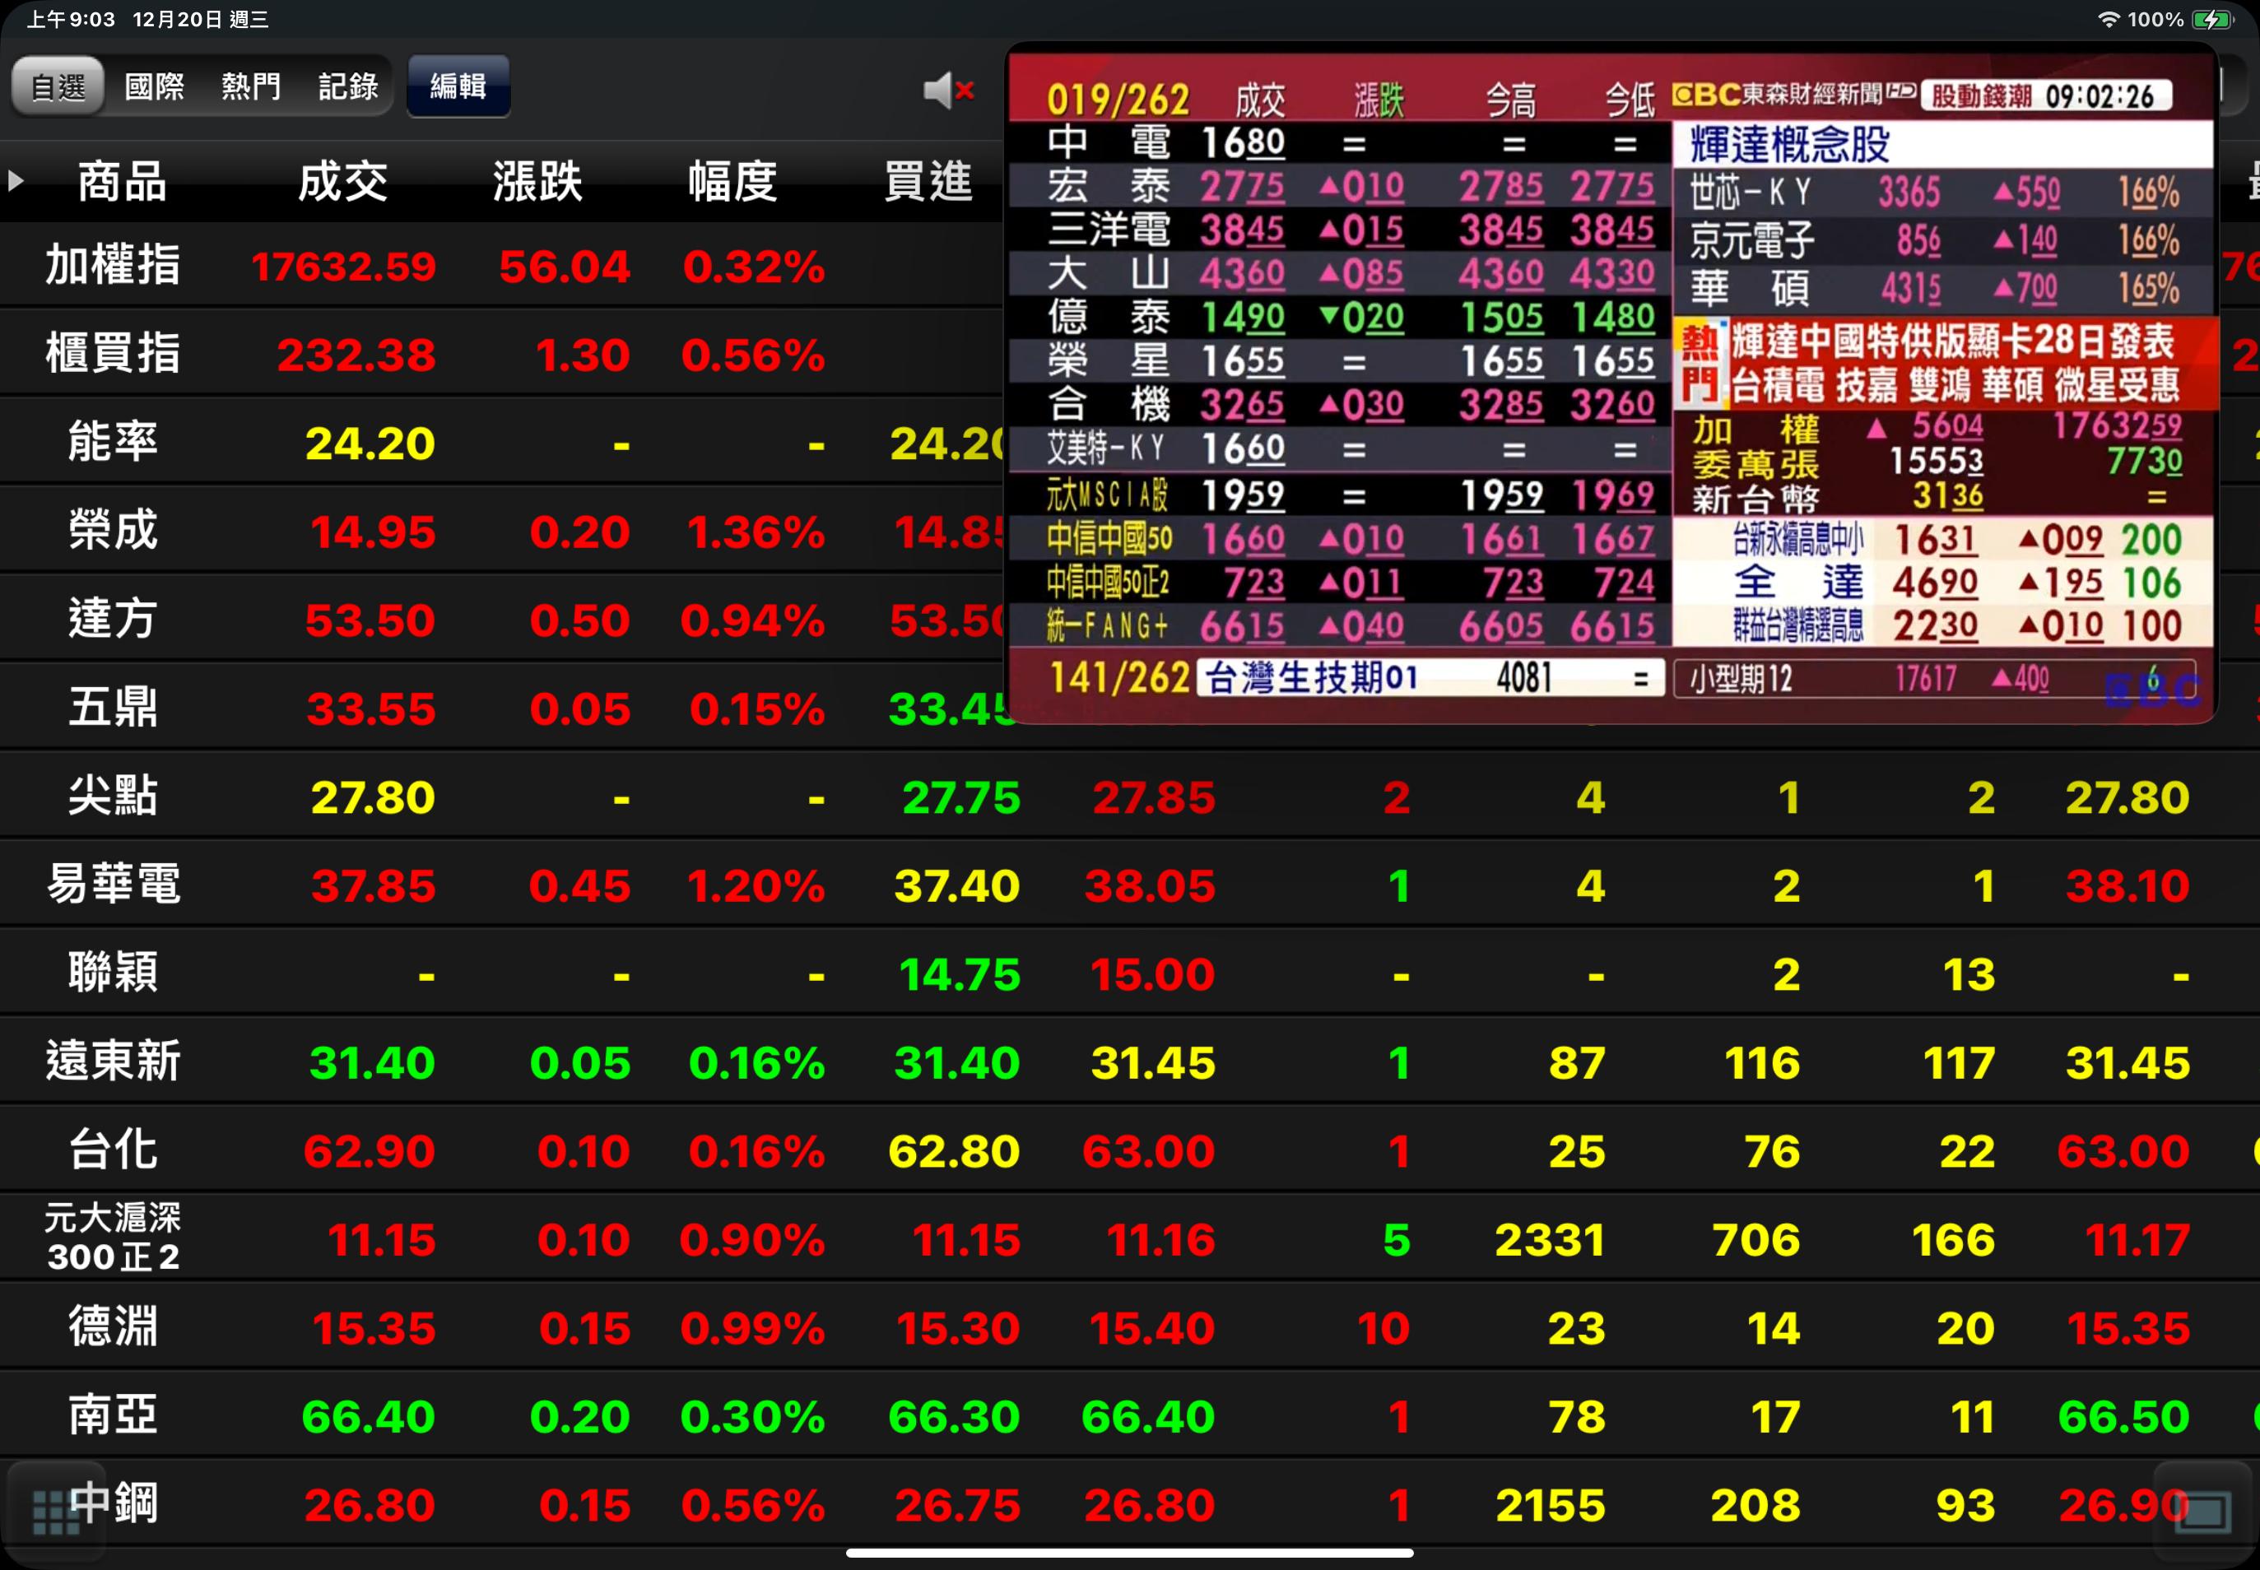2260x1570 pixels.
Task: Check battery status icon in status bar
Action: coord(2211,20)
